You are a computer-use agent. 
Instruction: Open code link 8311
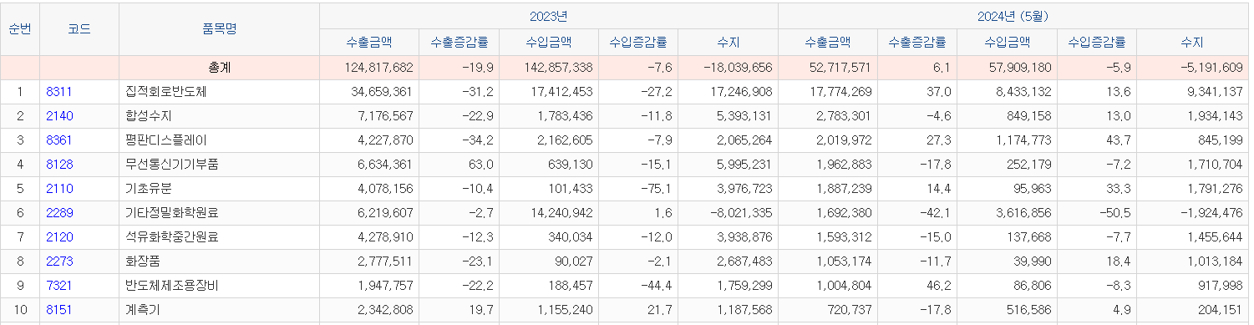[x=59, y=92]
